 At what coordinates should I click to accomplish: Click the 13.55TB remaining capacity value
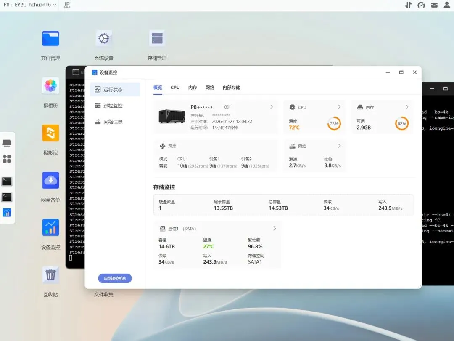point(223,208)
